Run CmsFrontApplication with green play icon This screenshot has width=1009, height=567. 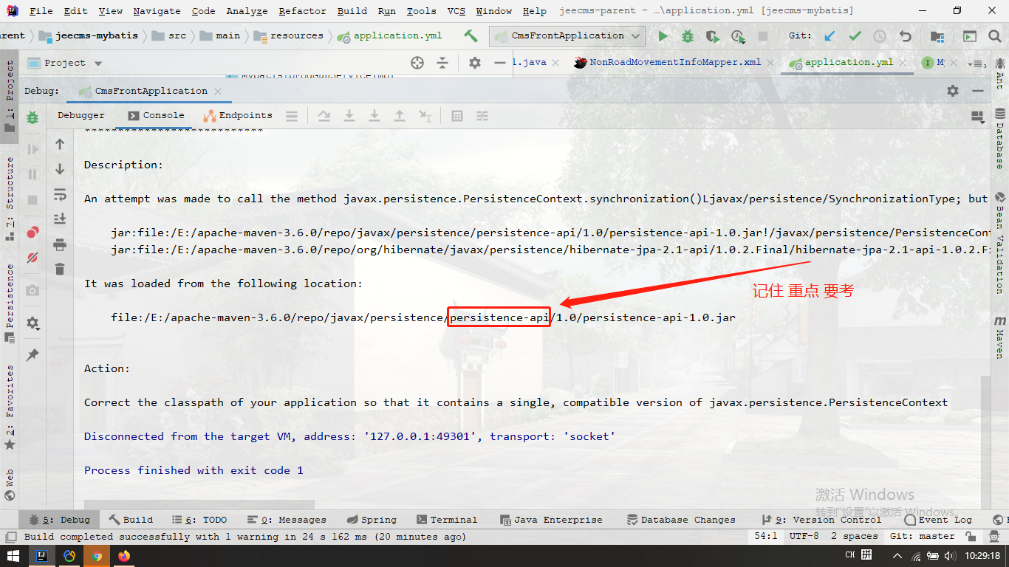pyautogui.click(x=663, y=35)
